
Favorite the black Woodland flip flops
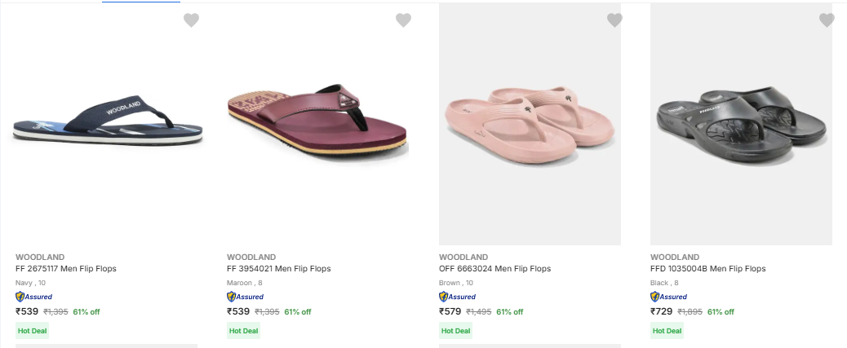pyautogui.click(x=827, y=20)
